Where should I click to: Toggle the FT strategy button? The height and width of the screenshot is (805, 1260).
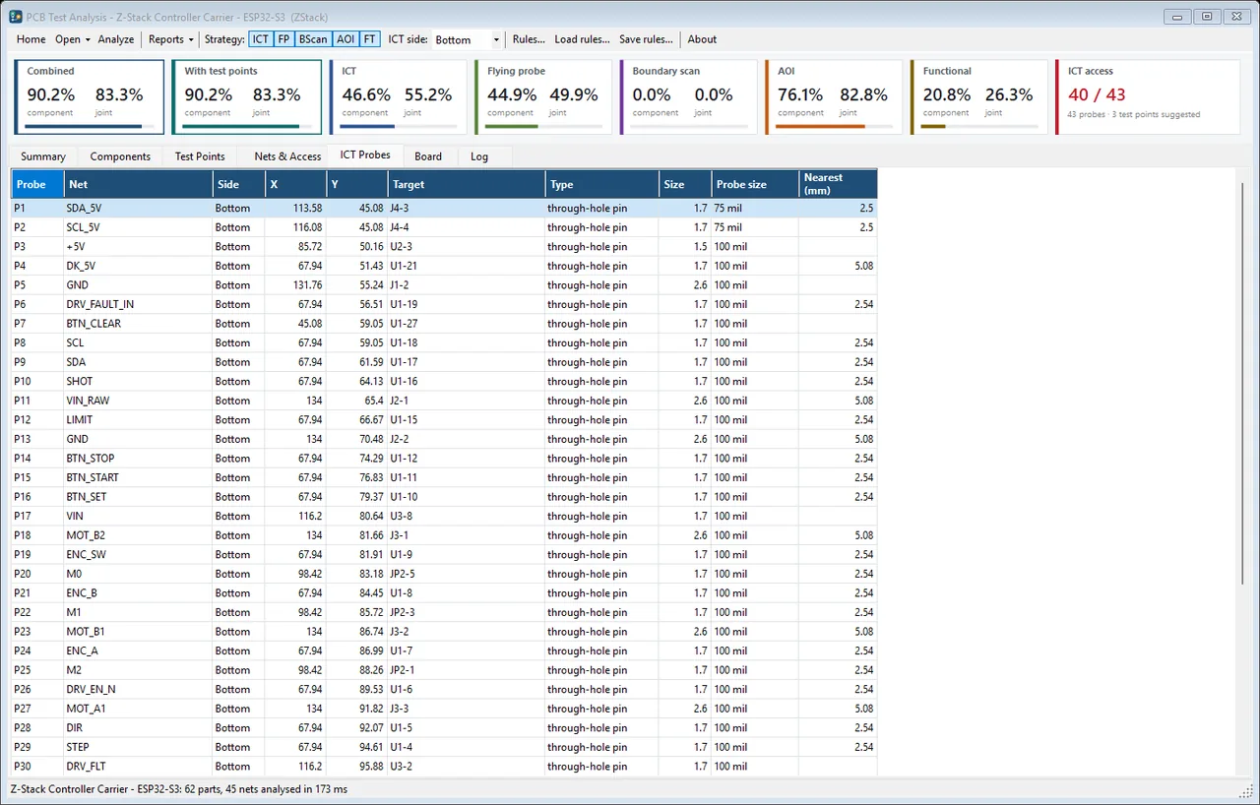370,39
